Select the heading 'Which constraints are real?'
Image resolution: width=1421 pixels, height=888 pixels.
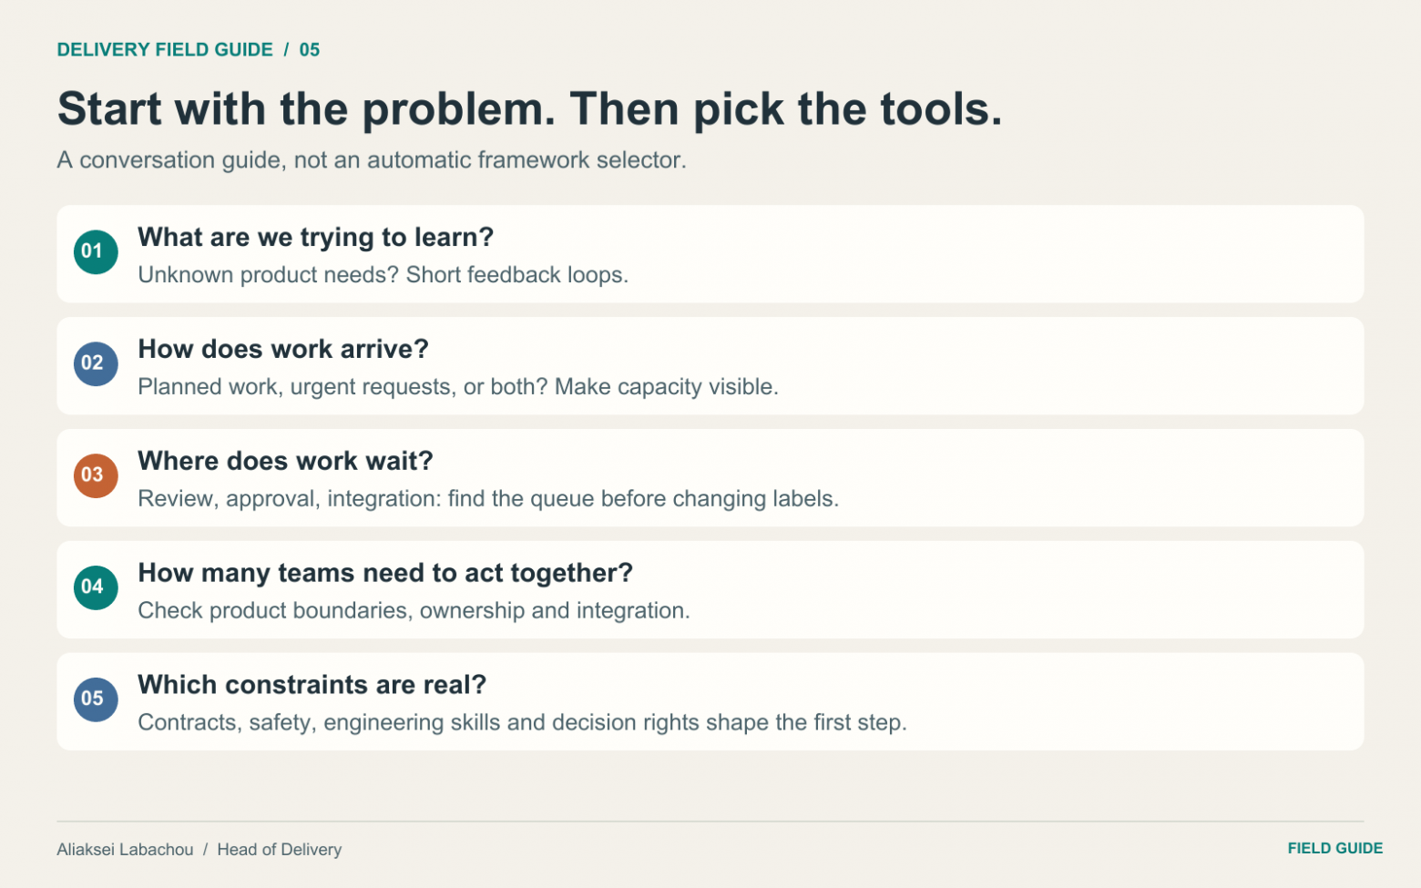pyautogui.click(x=312, y=685)
